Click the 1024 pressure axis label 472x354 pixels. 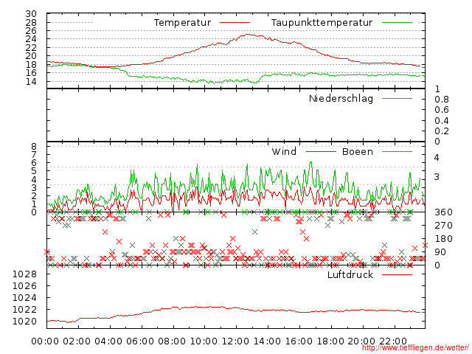tap(24, 298)
